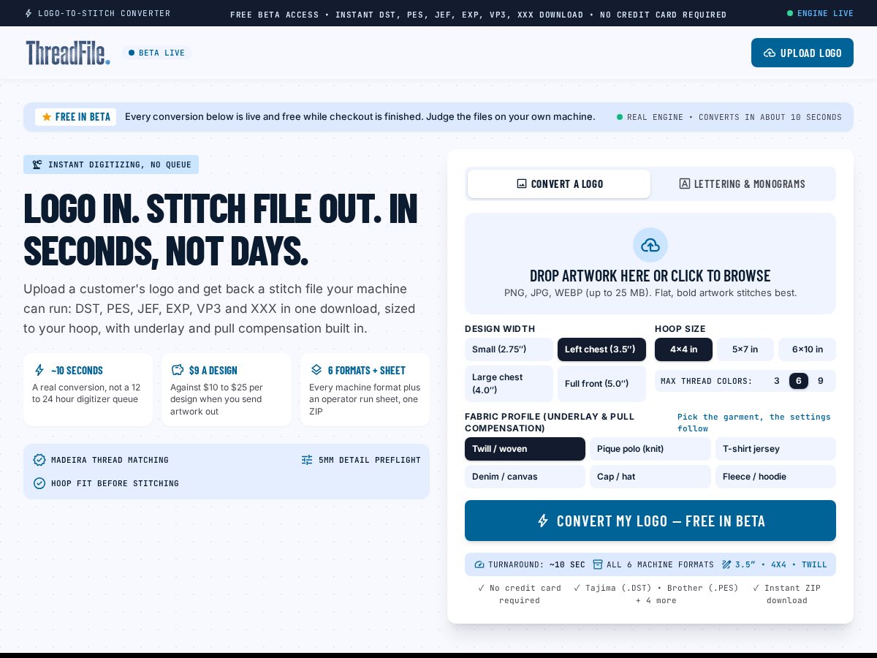Screen dimensions: 877x658
Task: Click the green Engine Live status dot
Action: tap(790, 13)
